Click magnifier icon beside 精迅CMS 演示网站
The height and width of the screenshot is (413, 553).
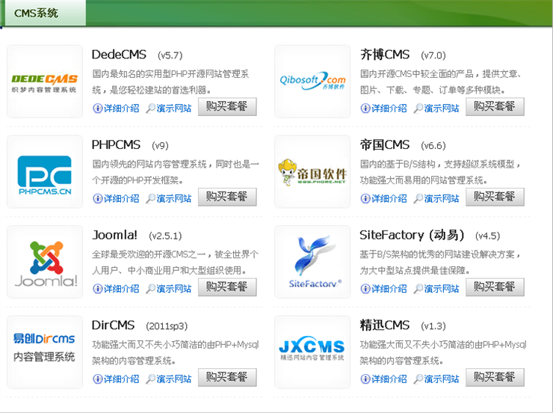click(418, 379)
